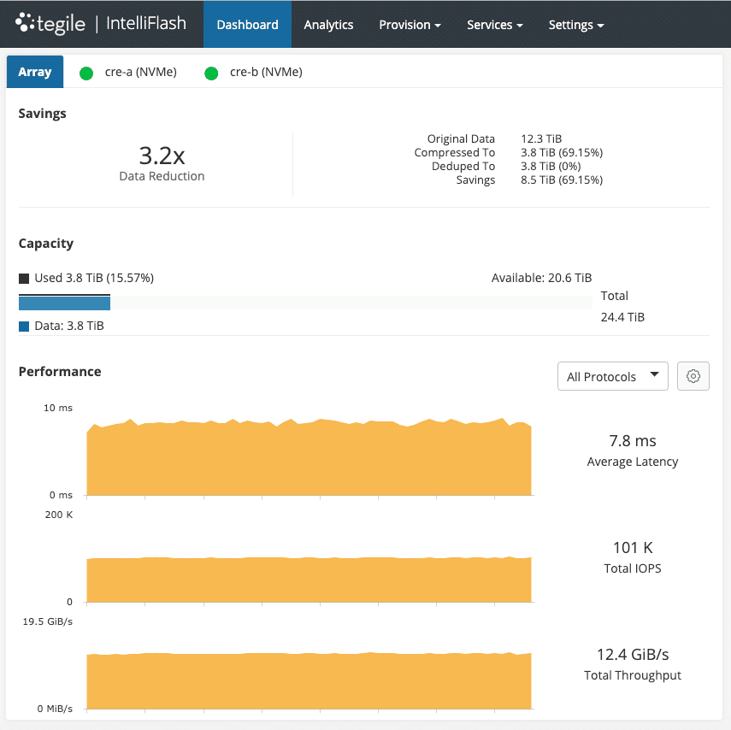Click the green status dot for cre-b

coord(211,73)
